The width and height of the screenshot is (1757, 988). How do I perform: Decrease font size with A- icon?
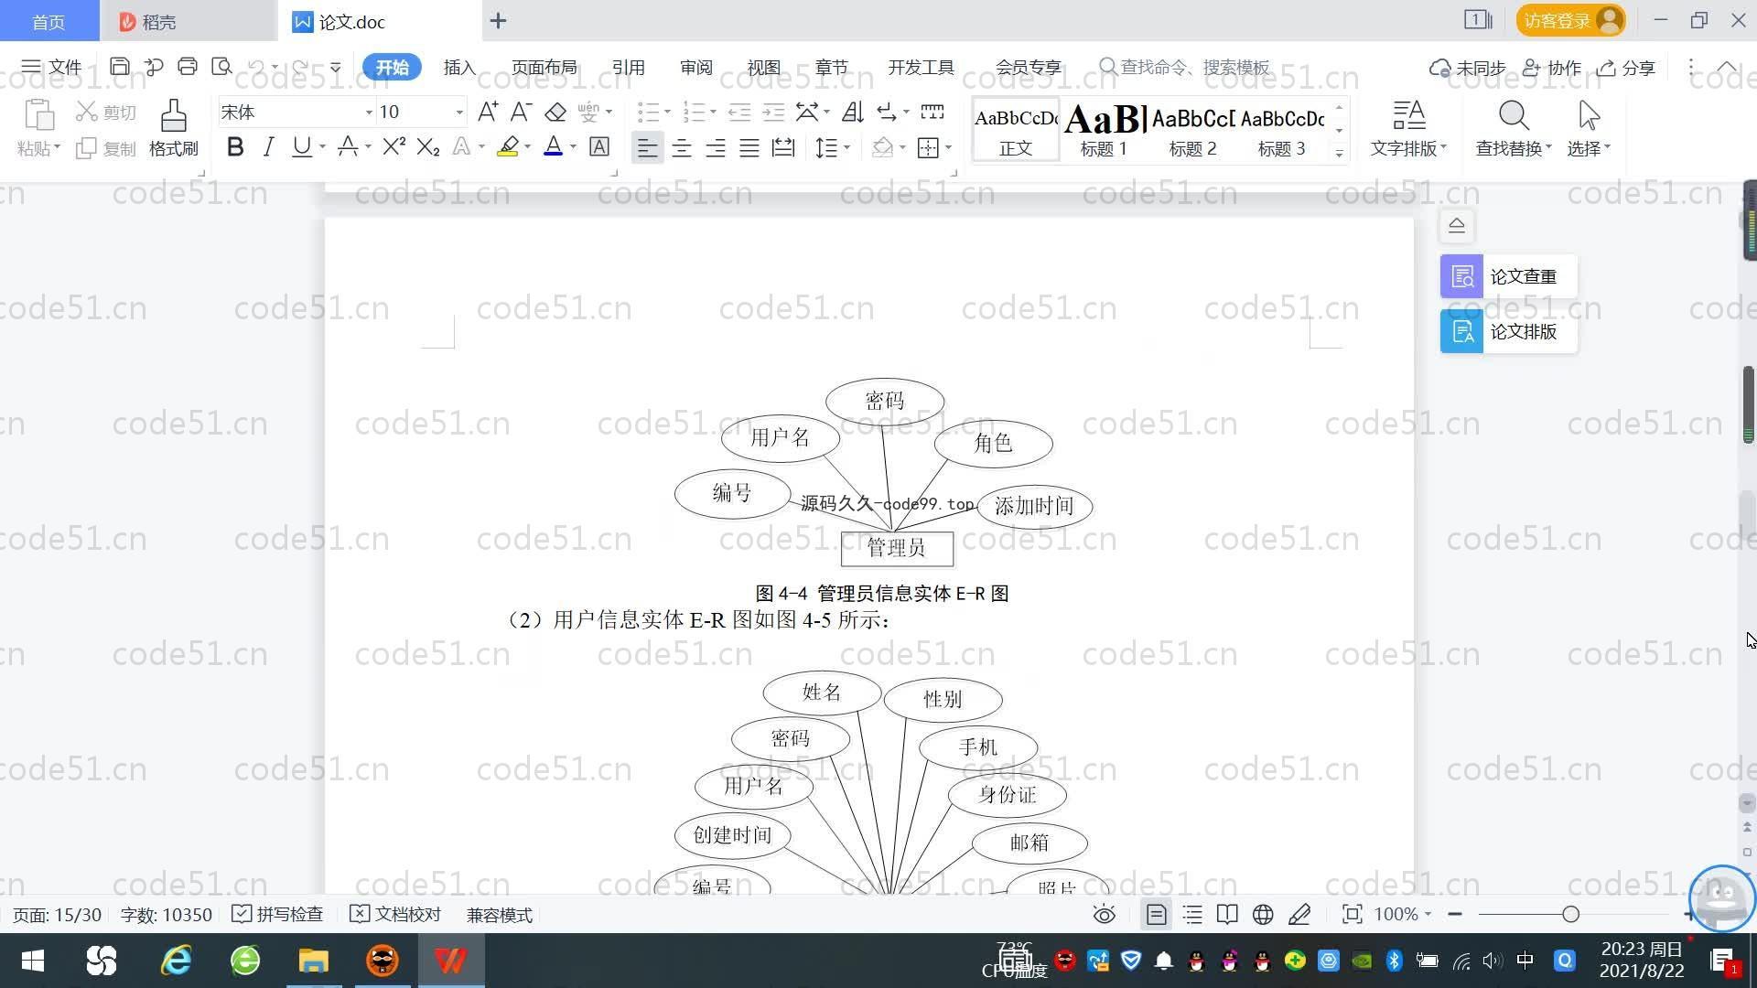521,112
